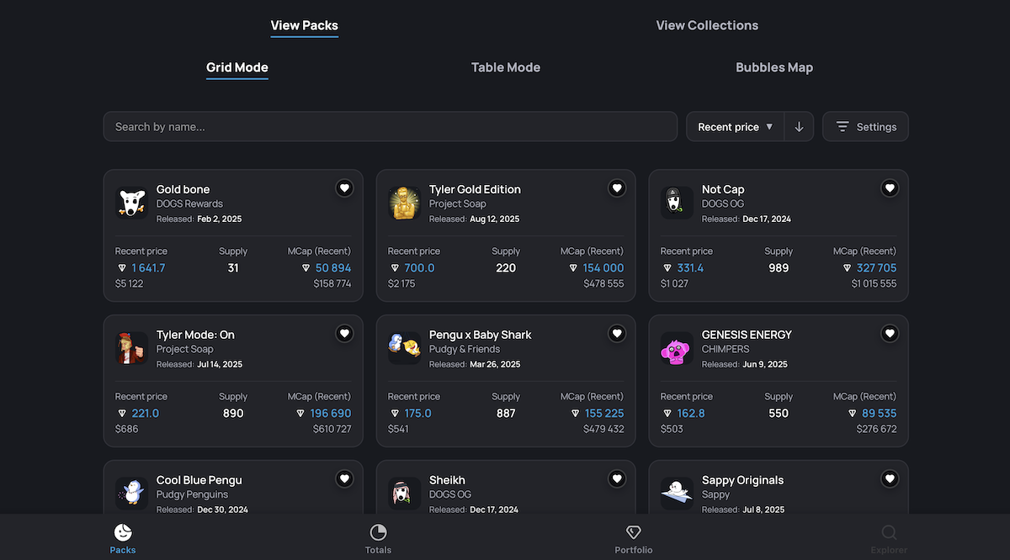Screen dimensions: 1010x560
Task: Favorite the Not Cap pack
Action: coord(890,188)
